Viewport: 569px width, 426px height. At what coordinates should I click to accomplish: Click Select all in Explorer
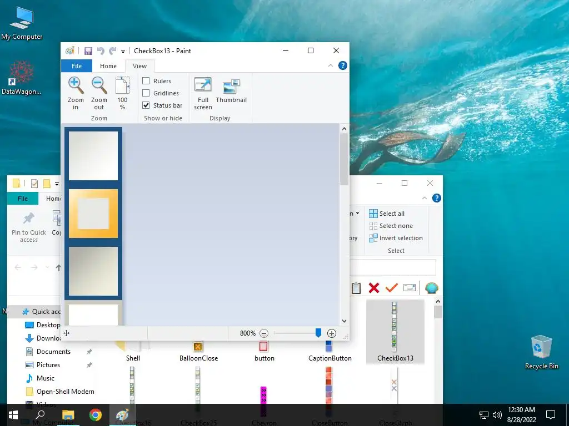387,214
